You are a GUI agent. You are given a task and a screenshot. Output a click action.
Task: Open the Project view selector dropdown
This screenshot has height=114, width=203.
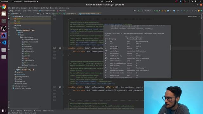click(x=16, y=14)
